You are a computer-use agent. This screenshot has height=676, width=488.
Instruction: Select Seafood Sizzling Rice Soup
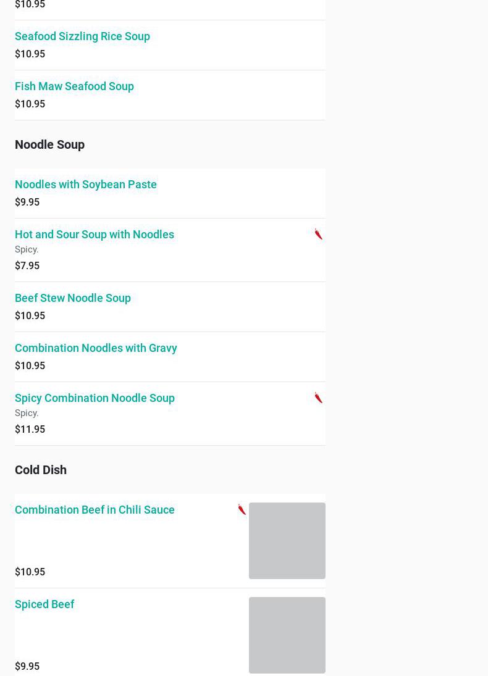coord(82,36)
